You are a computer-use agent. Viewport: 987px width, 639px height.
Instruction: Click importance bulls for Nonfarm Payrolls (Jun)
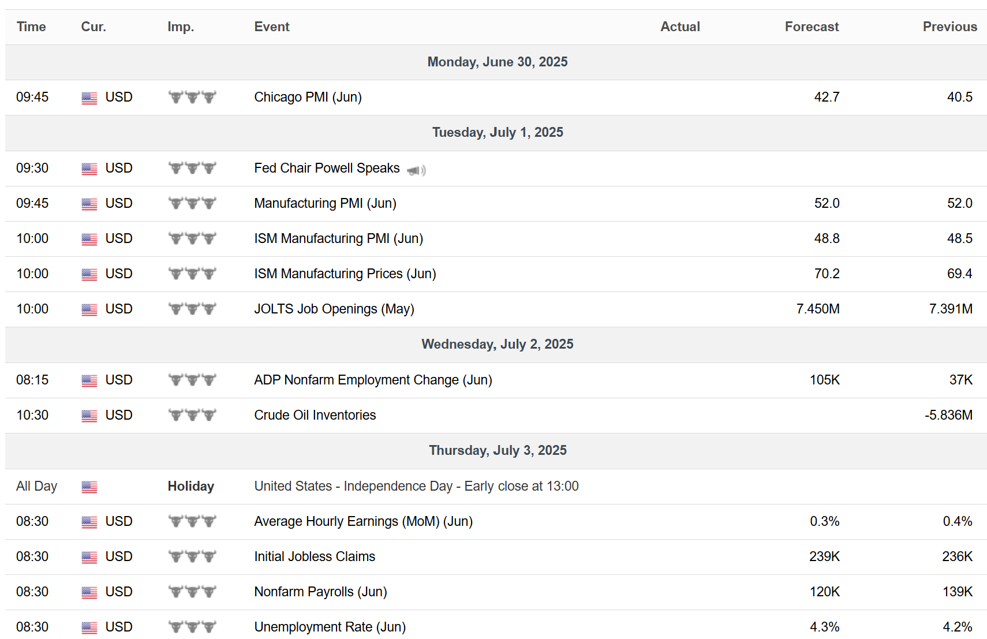point(192,592)
